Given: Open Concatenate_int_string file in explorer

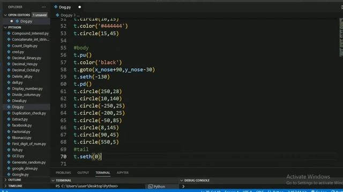Looking at the screenshot, I should tap(31, 39).
